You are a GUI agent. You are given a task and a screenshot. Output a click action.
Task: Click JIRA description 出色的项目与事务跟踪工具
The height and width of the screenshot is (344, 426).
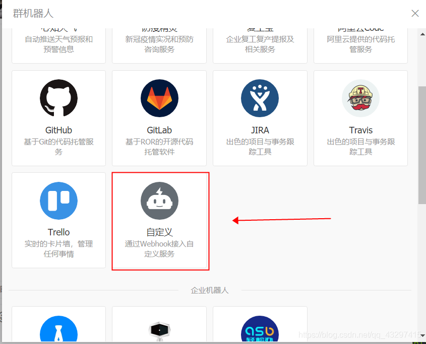(260, 146)
